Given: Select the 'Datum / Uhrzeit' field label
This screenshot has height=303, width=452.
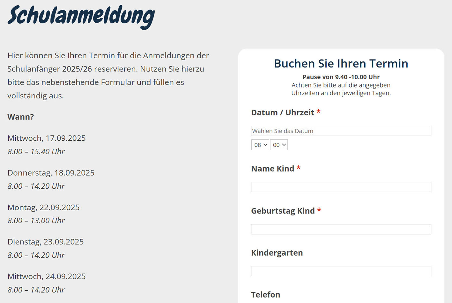Looking at the screenshot, I should 283,112.
